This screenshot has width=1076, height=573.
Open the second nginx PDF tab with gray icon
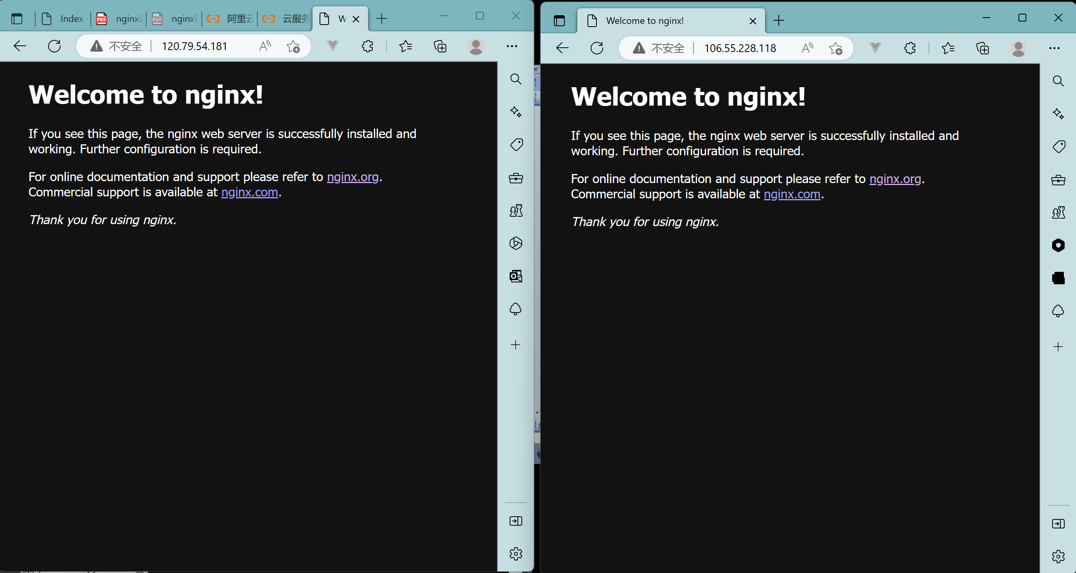tap(174, 19)
